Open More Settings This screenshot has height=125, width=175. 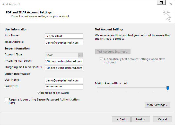[x=157, y=105]
